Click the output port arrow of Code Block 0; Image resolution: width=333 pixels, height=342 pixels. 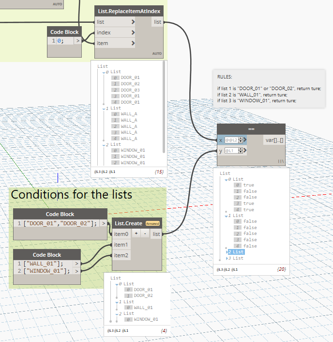coord(77,41)
